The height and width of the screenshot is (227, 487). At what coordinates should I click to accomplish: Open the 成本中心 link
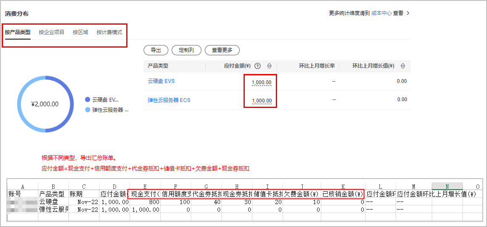(381, 13)
